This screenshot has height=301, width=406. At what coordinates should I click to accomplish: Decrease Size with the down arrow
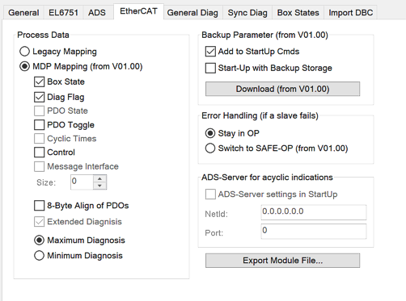tap(99, 186)
